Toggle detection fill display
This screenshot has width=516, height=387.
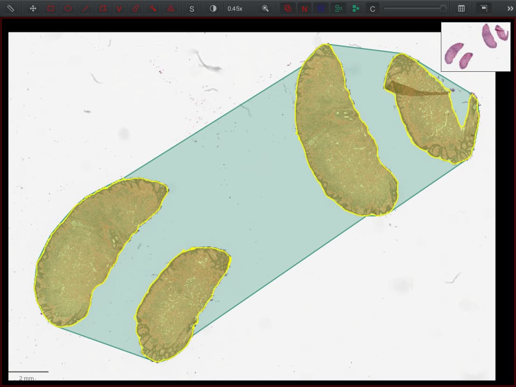pos(356,8)
